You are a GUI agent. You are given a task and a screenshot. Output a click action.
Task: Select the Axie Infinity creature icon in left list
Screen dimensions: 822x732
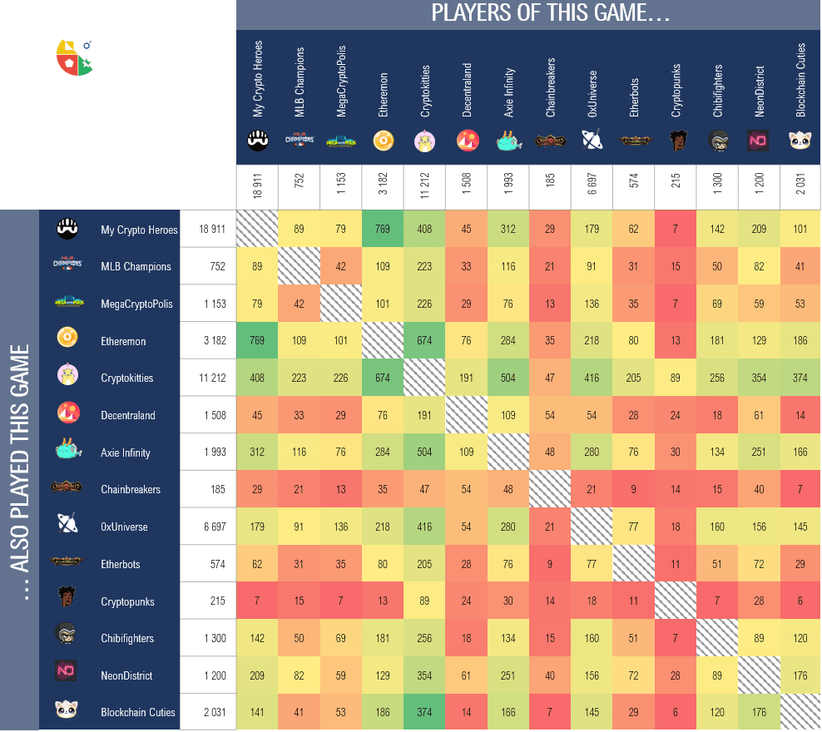(x=69, y=449)
